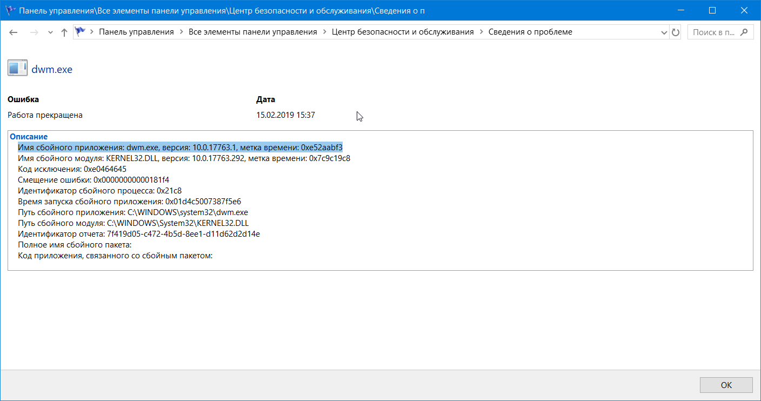Open Панель управления breadcrumb
761x401 pixels.
click(136, 32)
